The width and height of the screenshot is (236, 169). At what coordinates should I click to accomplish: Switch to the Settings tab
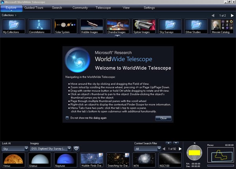[x=149, y=8]
